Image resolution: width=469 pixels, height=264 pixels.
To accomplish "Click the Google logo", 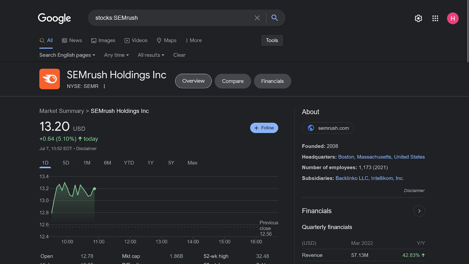I will tap(55, 18).
